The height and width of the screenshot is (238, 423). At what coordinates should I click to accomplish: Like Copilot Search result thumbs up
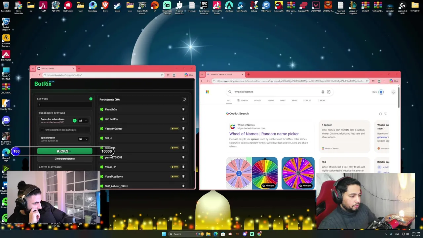click(380, 114)
